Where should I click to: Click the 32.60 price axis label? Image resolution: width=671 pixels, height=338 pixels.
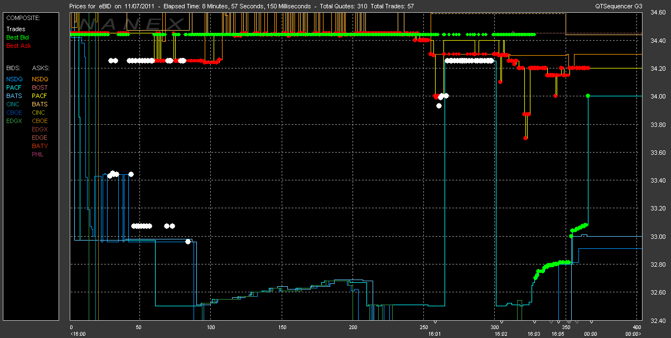click(x=658, y=292)
